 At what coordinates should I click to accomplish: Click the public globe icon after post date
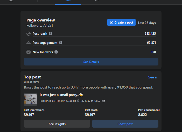[104, 101]
